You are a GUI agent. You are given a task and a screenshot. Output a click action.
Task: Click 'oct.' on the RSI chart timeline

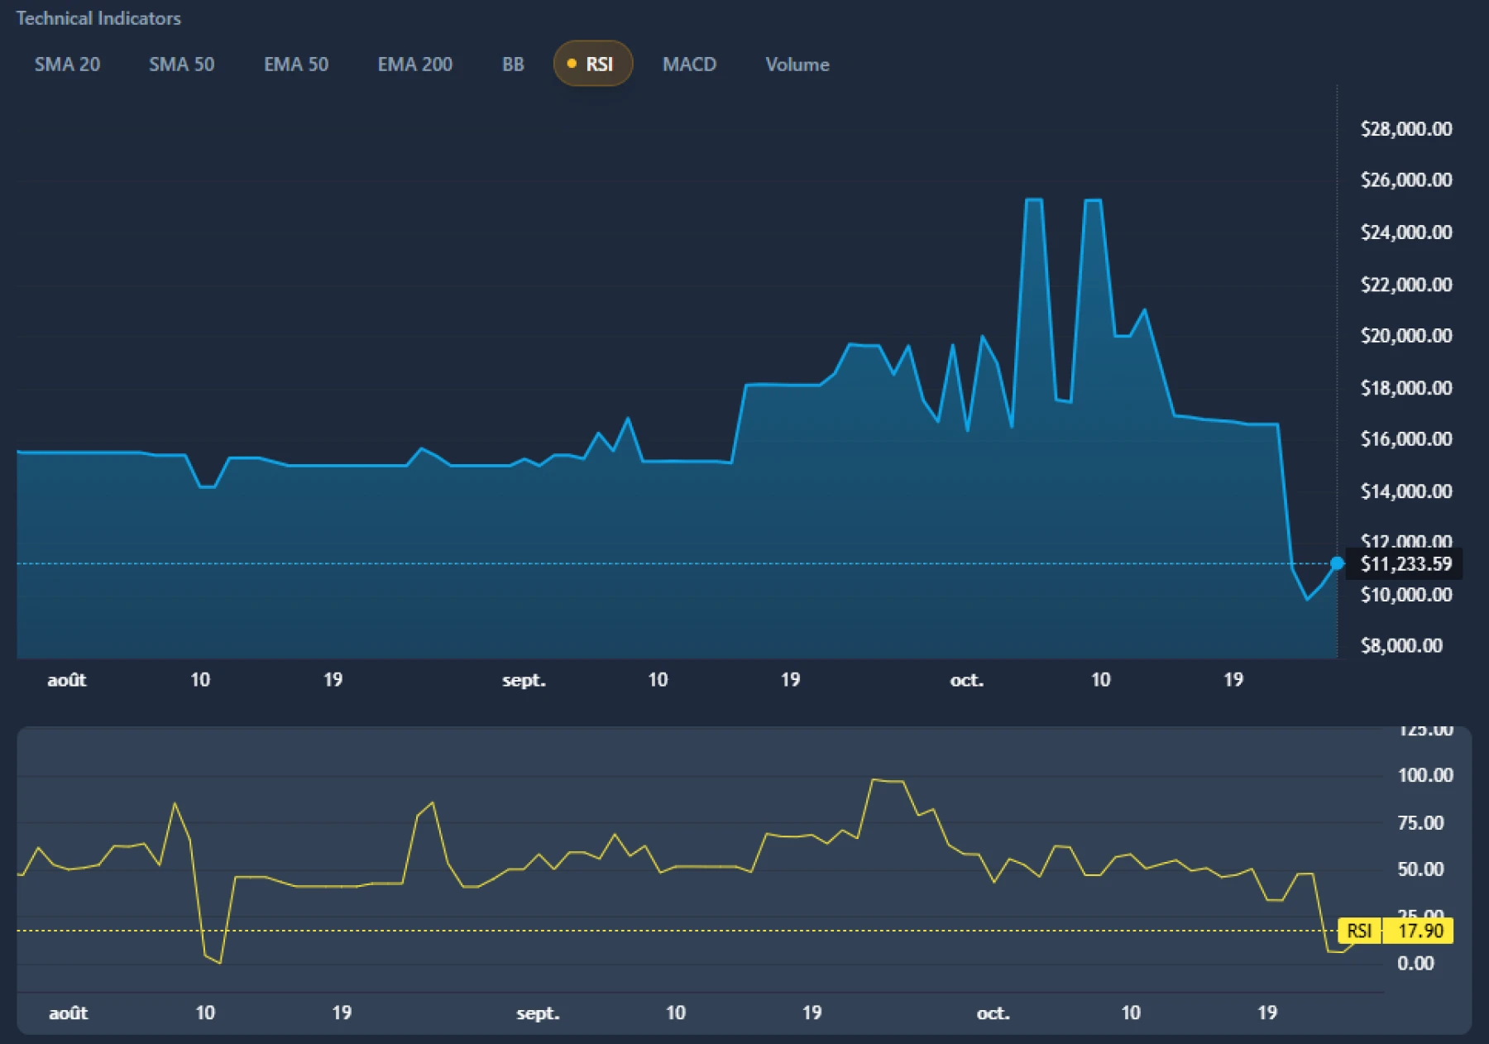point(993,1013)
